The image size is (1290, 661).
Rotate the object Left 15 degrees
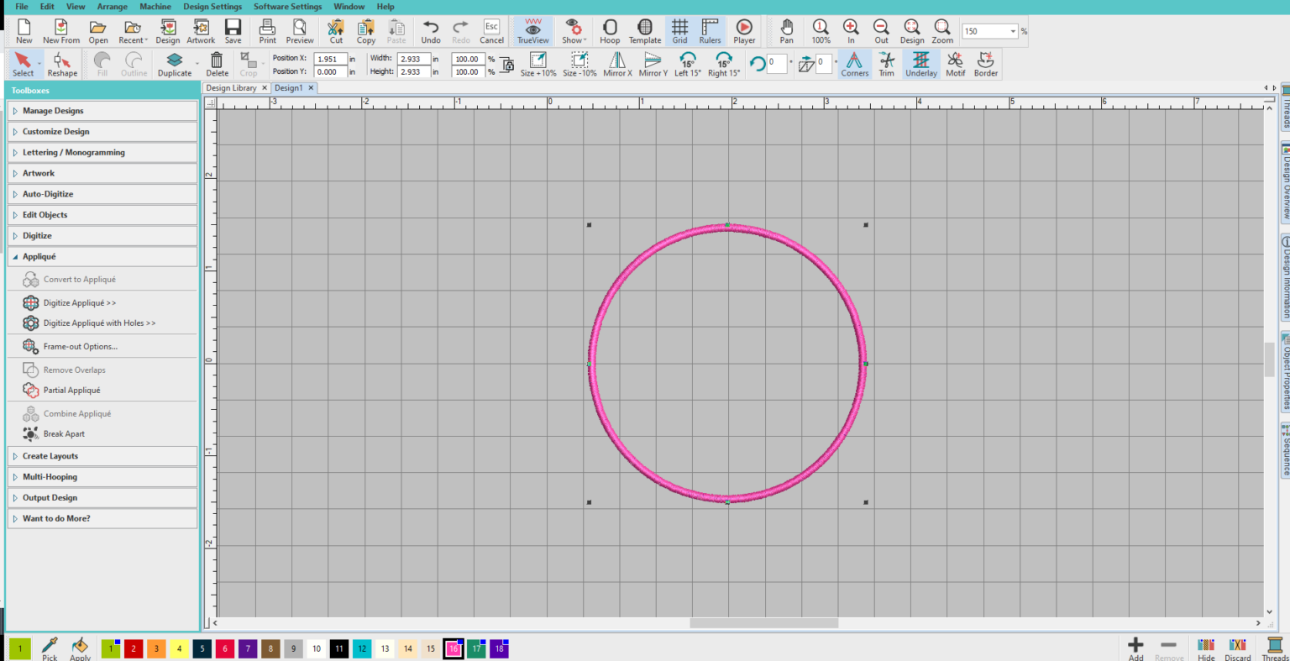[x=687, y=64]
